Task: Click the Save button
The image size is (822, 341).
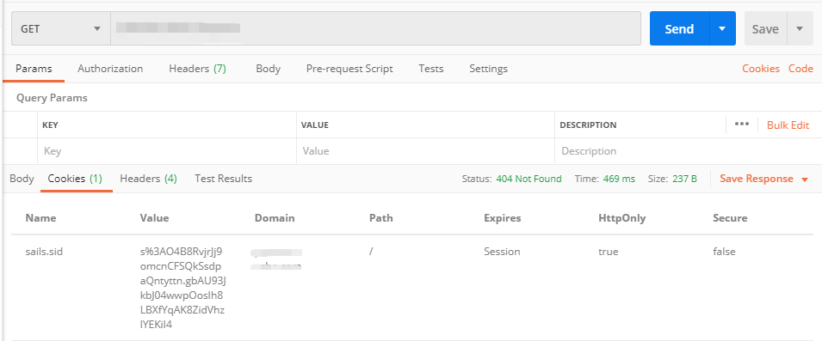Action: pyautogui.click(x=765, y=28)
